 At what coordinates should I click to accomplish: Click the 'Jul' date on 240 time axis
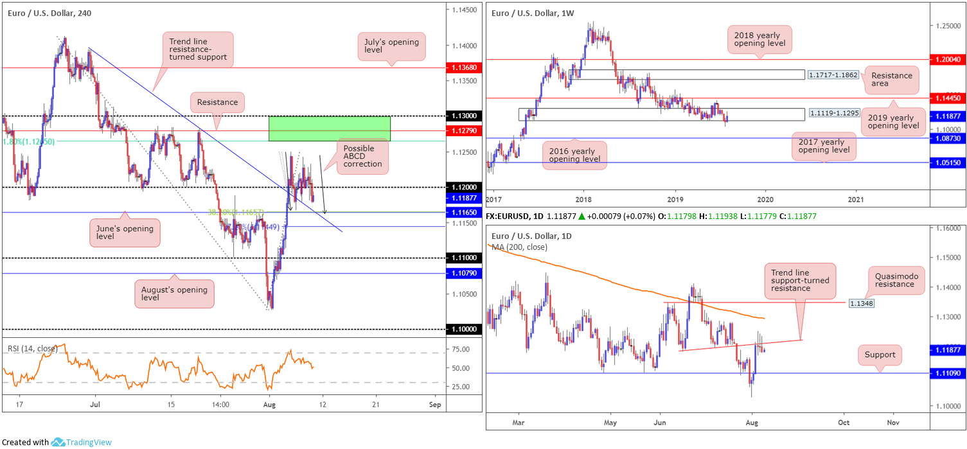click(95, 405)
